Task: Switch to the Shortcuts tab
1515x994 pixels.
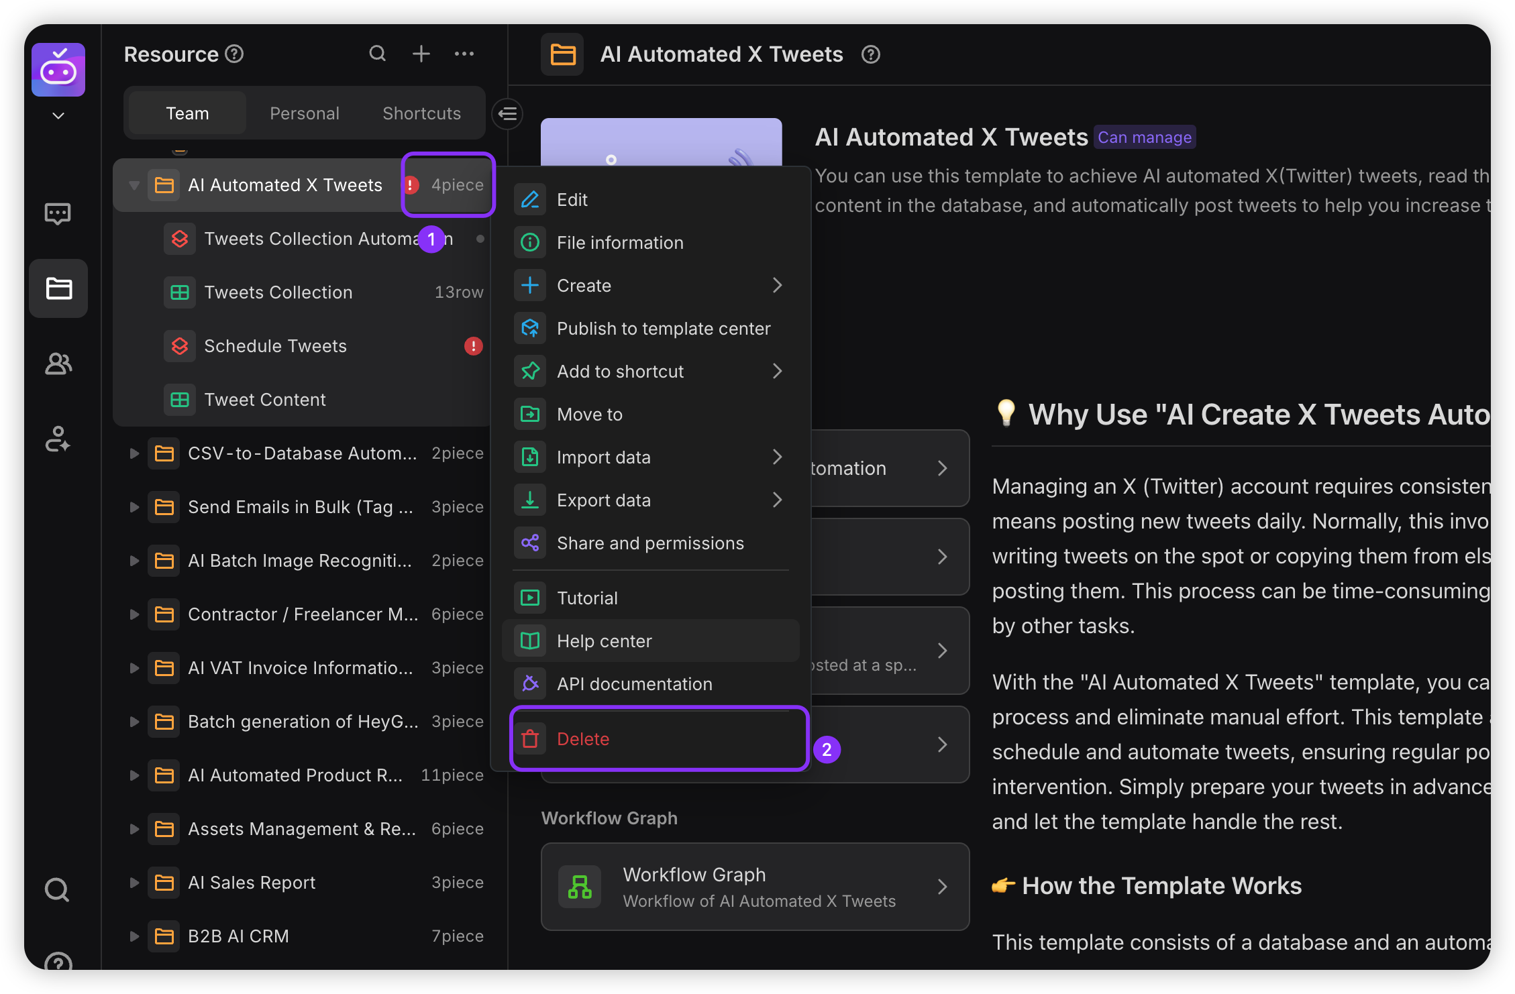Action: click(421, 113)
